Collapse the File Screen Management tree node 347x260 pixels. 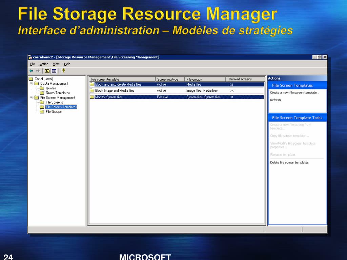31,97
